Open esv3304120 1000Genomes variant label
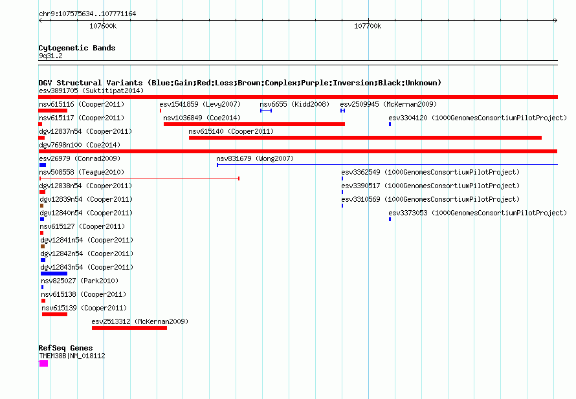This screenshot has width=576, height=399. [x=478, y=118]
